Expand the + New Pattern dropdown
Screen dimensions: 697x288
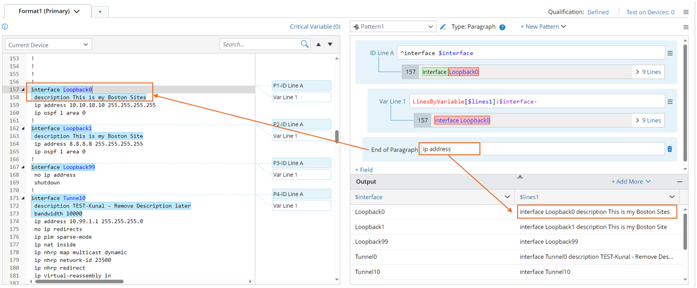pos(543,27)
